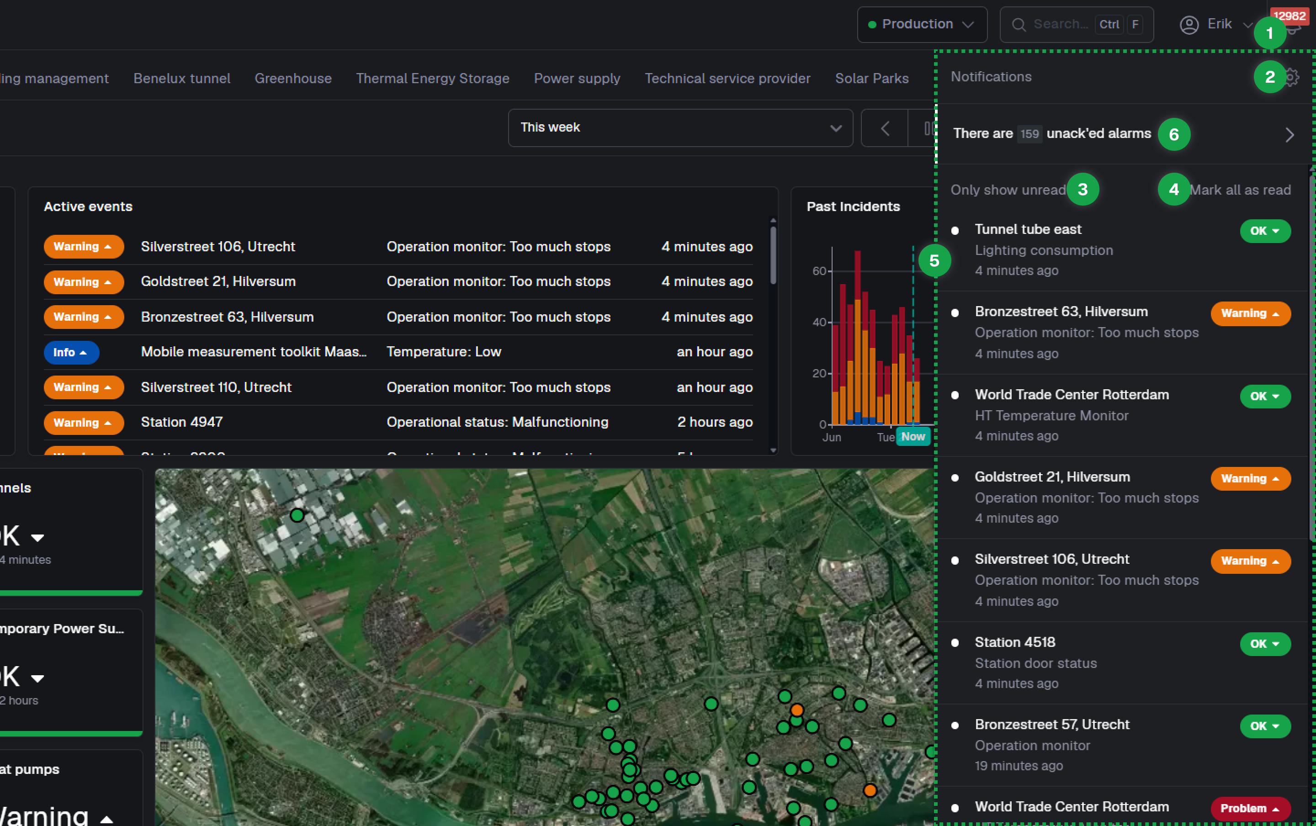Screen dimensions: 1316x826
Task: Click Mark all as read
Action: (x=1240, y=190)
